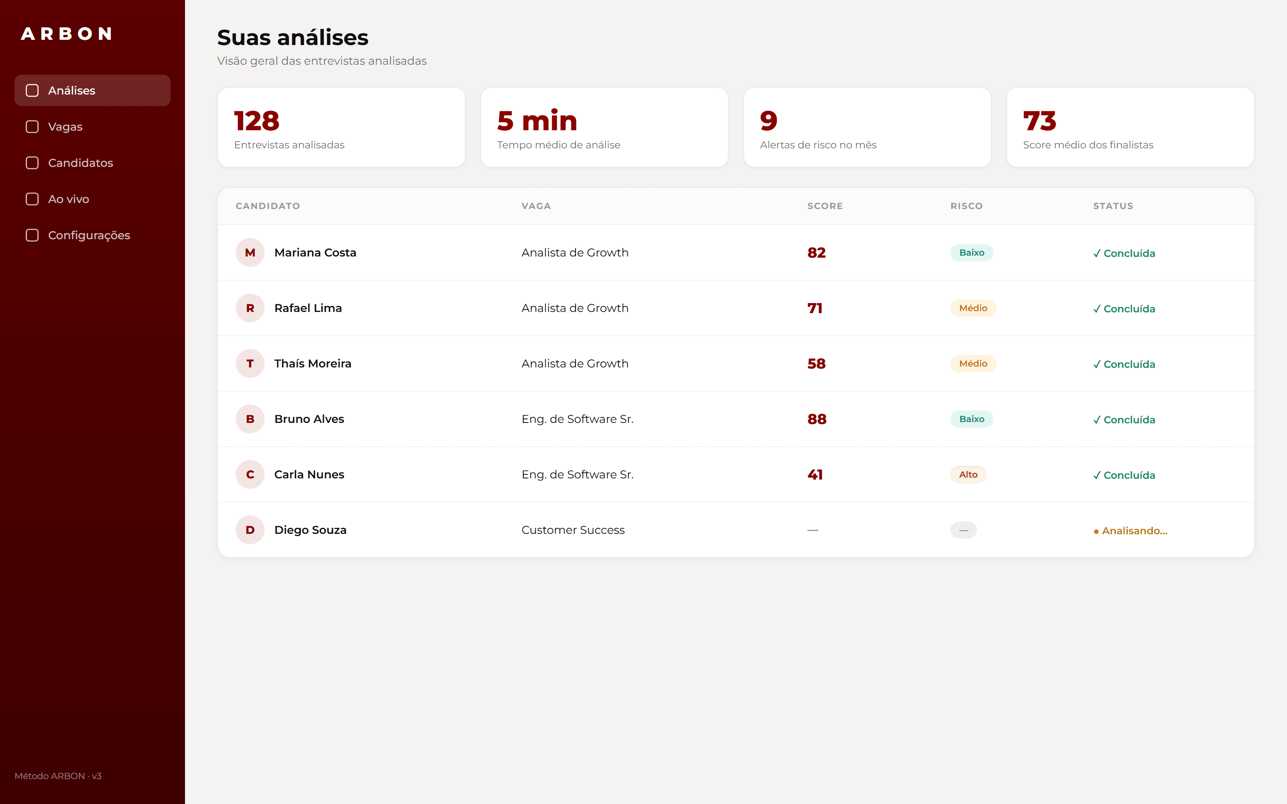This screenshot has width=1287, height=804.
Task: Select the Carla Nunes name
Action: pyautogui.click(x=309, y=474)
